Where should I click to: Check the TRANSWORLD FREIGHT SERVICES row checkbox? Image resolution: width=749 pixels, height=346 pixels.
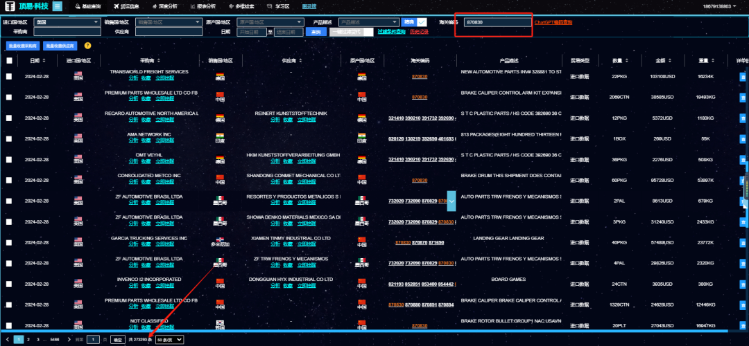9,76
